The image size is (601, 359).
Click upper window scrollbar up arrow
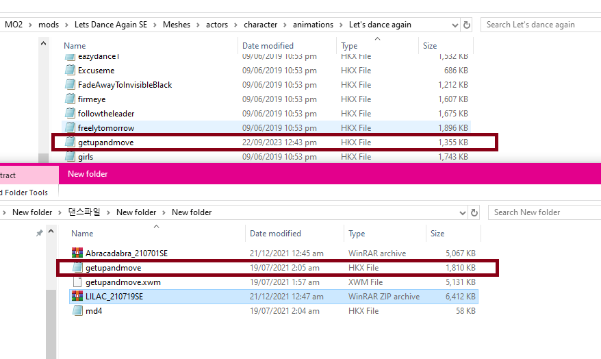pos(43,43)
